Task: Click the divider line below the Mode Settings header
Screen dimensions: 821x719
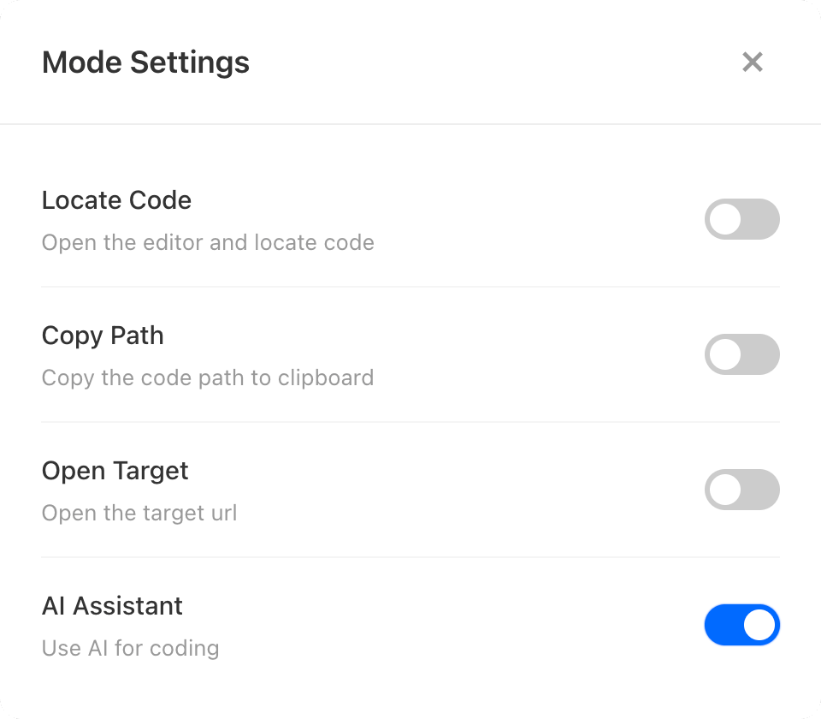Action: click(410, 124)
